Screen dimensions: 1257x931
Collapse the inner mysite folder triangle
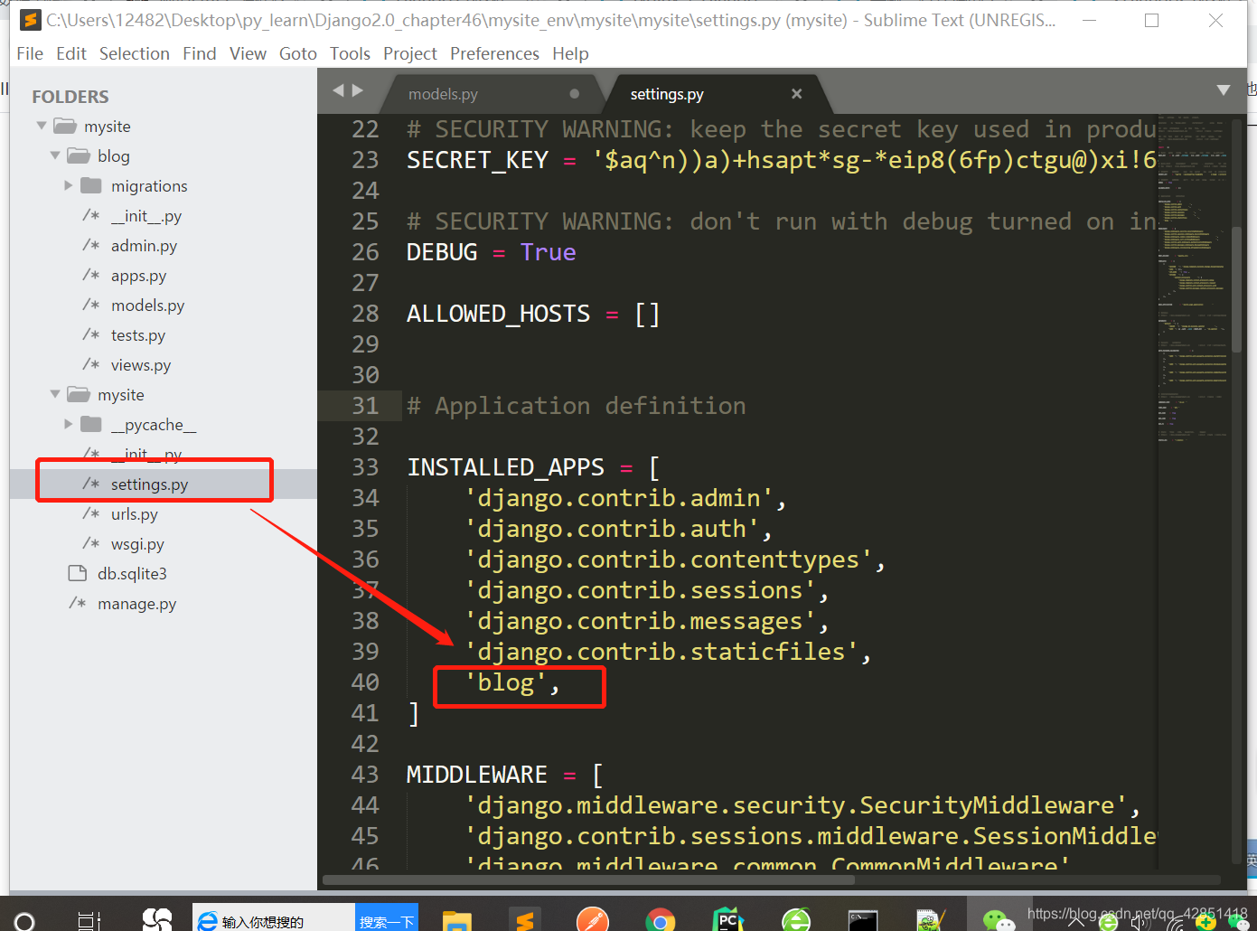tap(55, 394)
